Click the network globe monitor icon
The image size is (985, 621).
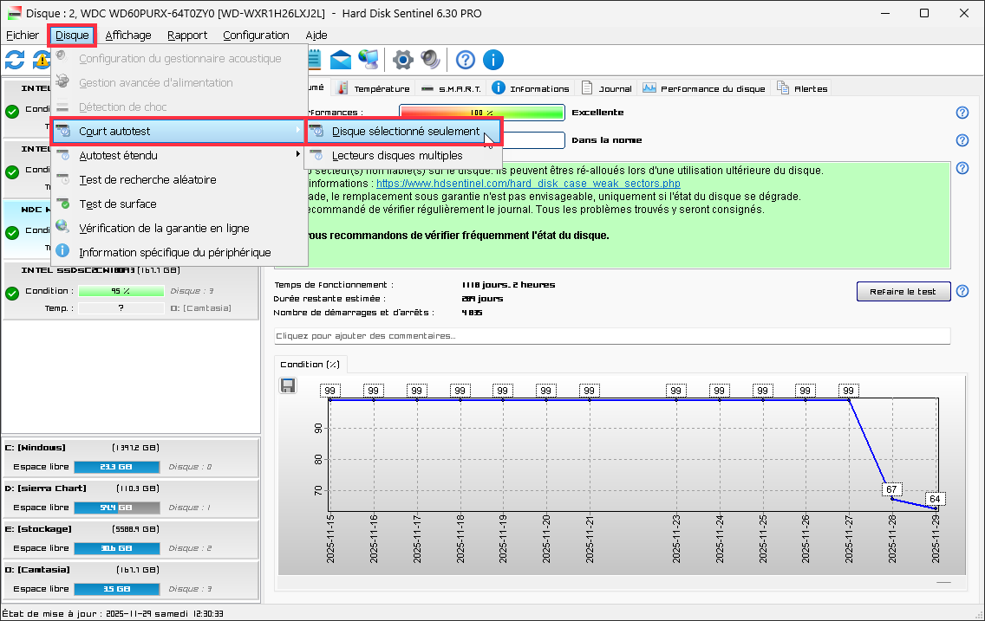[369, 60]
